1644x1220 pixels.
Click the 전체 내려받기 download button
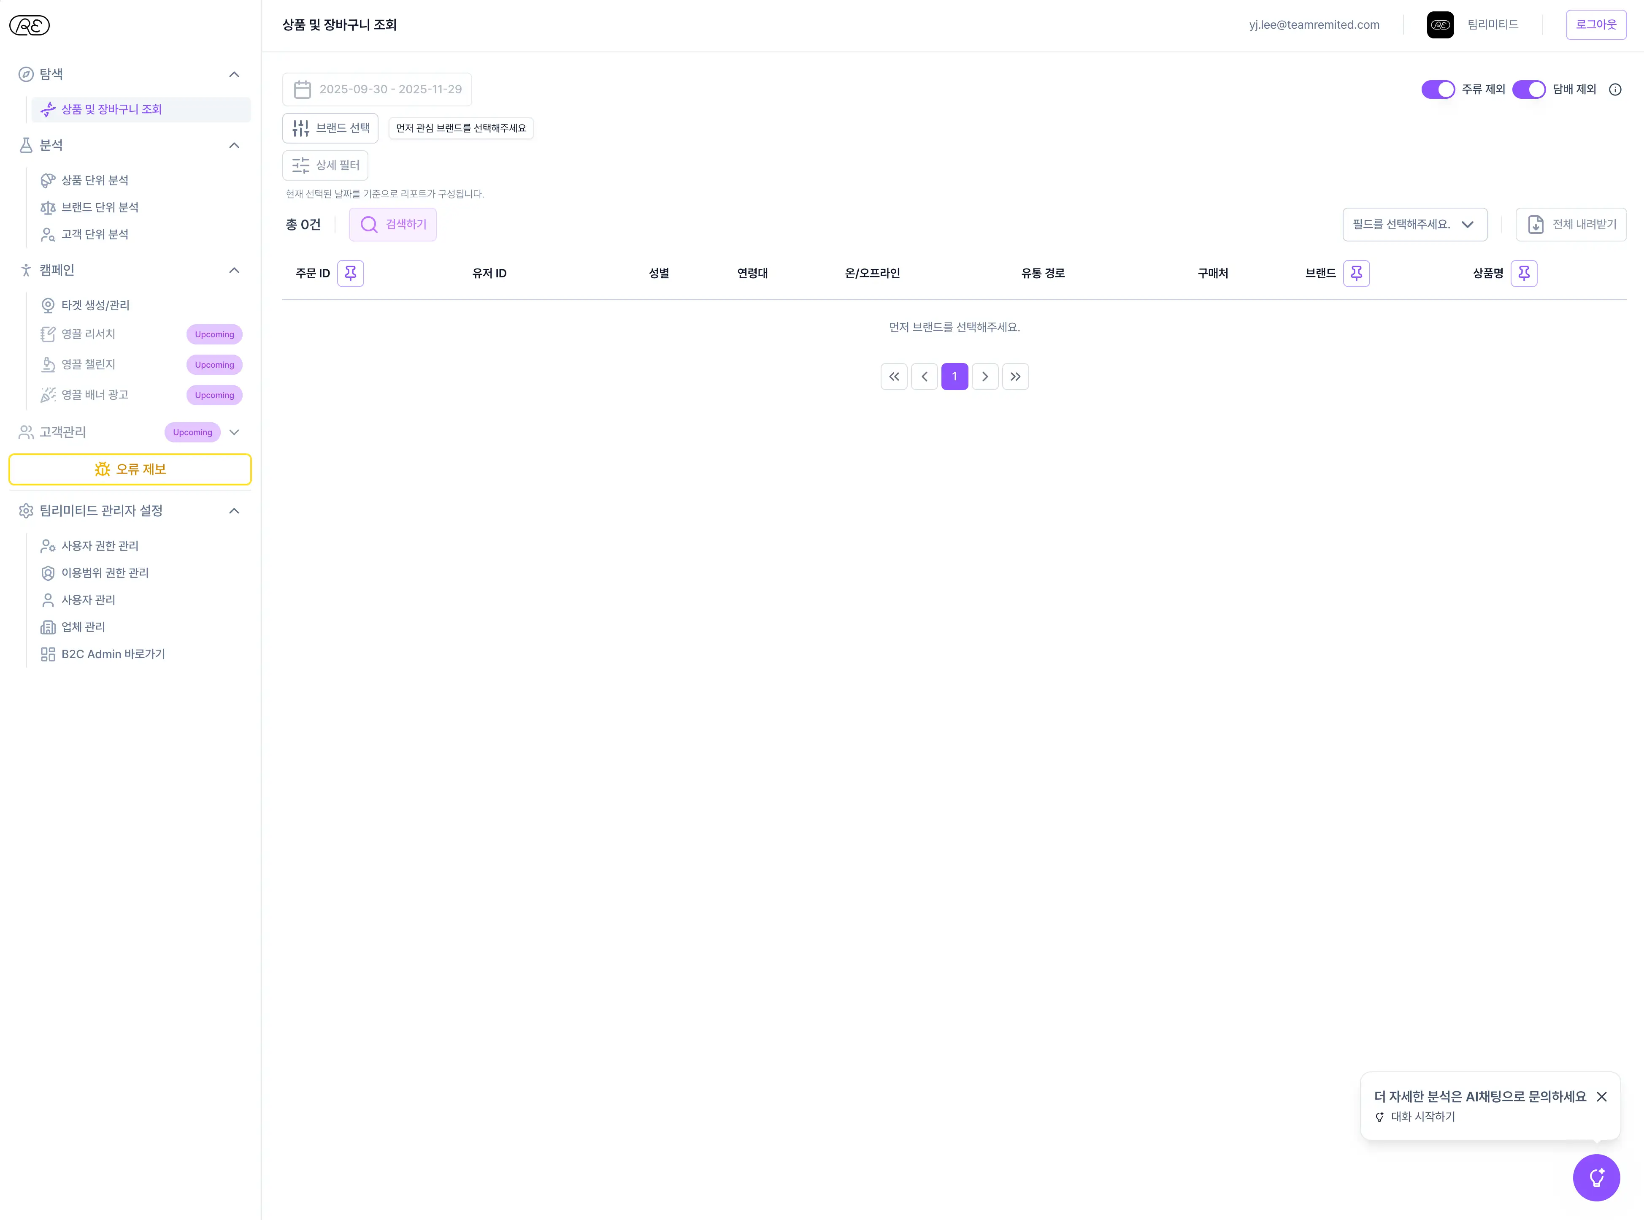(1571, 225)
